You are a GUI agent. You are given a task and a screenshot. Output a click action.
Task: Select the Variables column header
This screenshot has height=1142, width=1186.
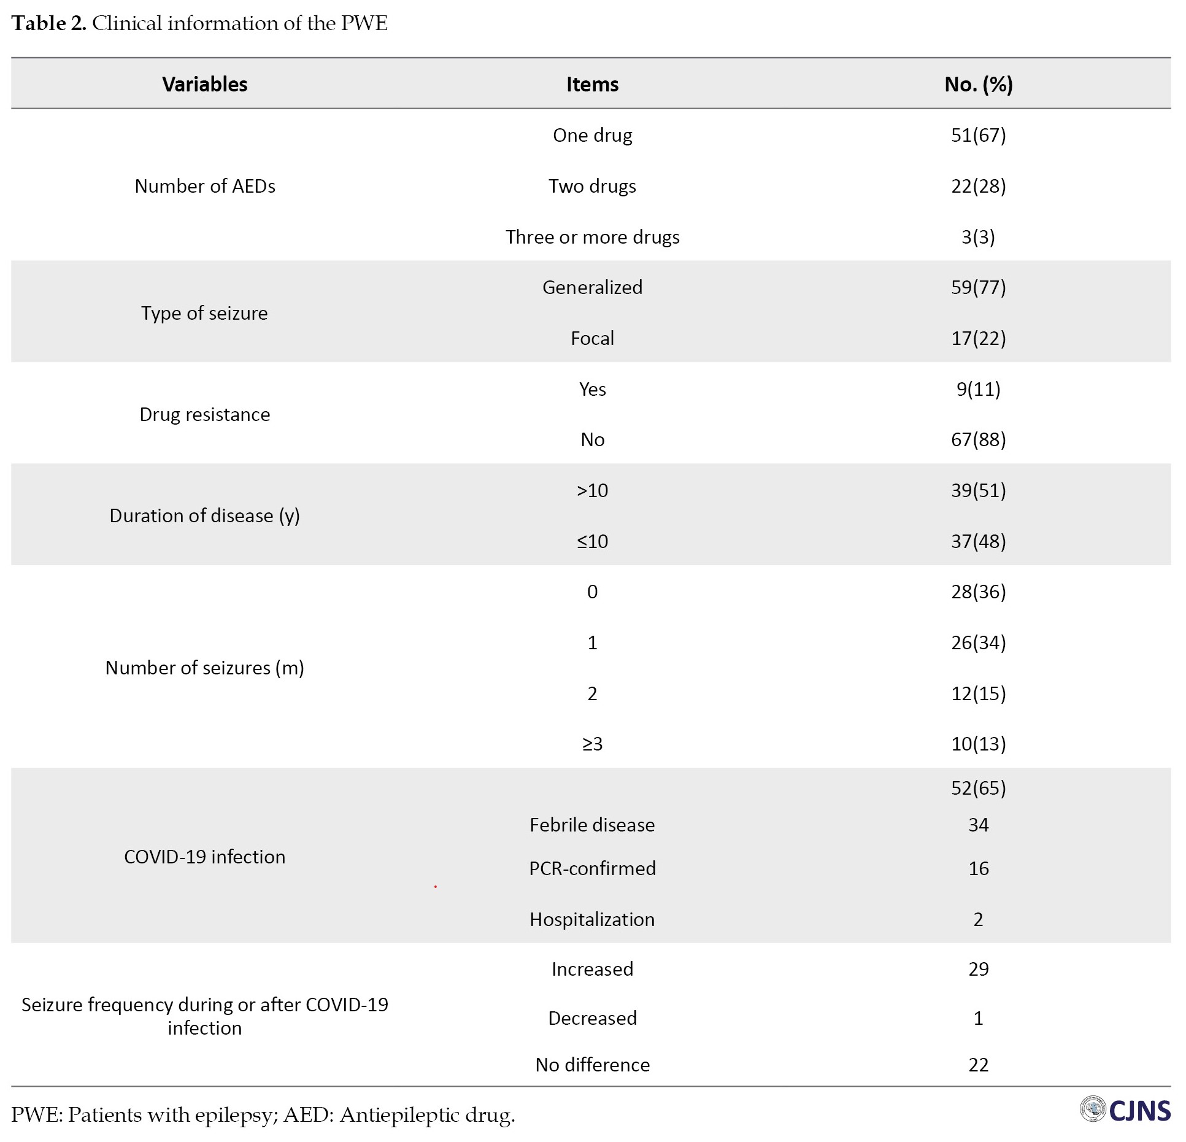coord(205,84)
